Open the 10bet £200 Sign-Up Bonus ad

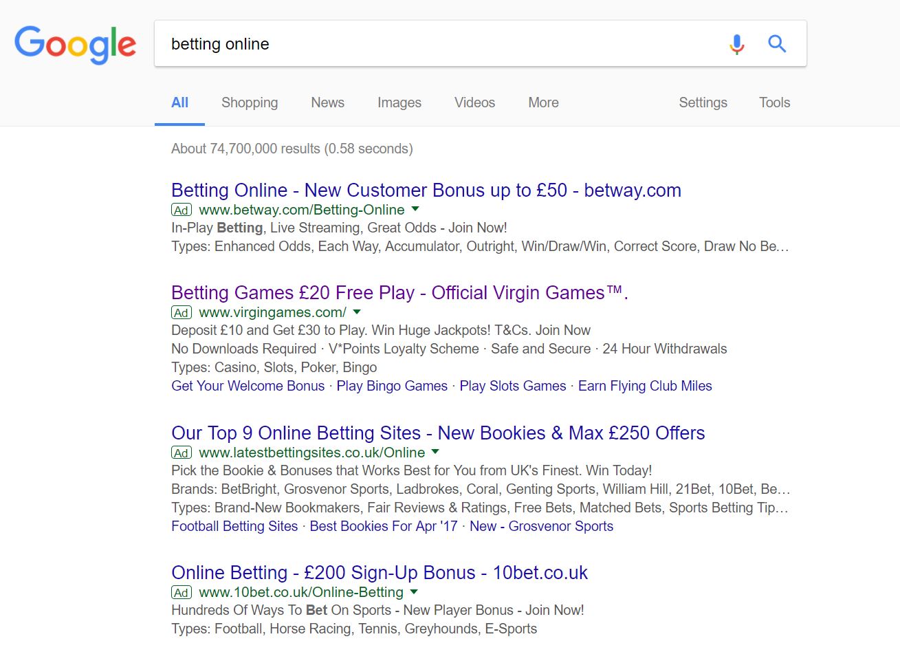(x=380, y=572)
